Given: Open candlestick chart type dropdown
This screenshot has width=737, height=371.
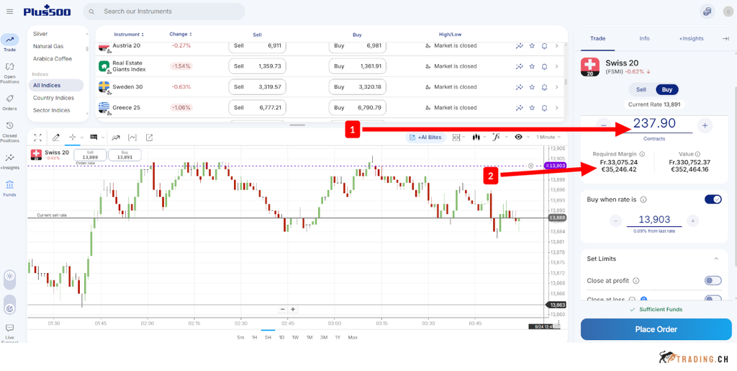Looking at the screenshot, I should 476,138.
